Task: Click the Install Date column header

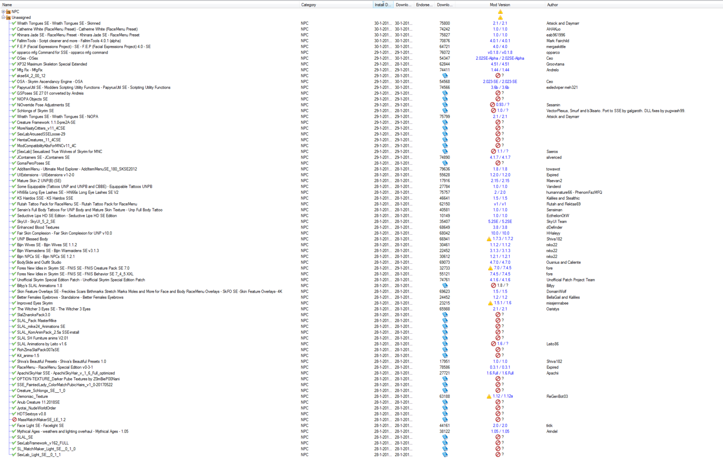Action: click(383, 5)
